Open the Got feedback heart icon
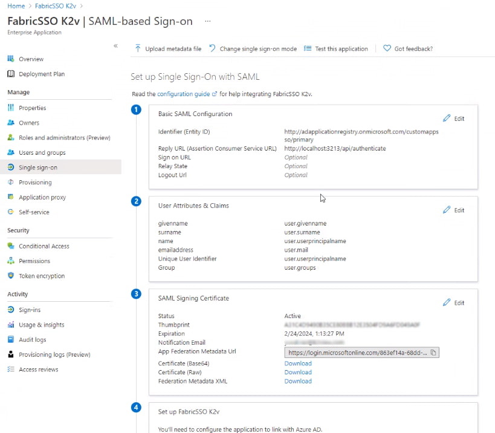Screen dimensions: 495x433 [x=387, y=48]
